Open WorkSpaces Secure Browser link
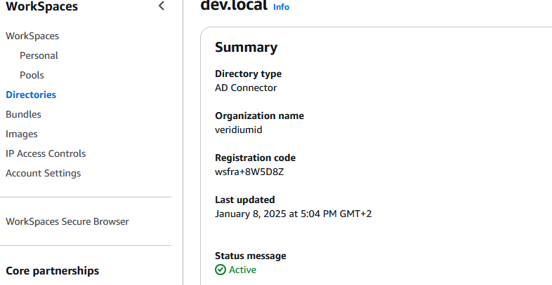The height and width of the screenshot is (285, 552). 67,221
